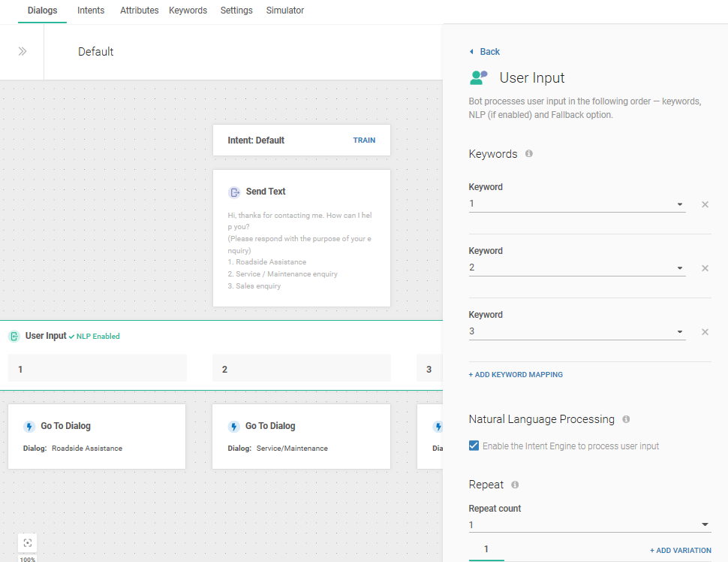Click the Add Keyword Mapping link
728x562 pixels.
click(x=516, y=374)
